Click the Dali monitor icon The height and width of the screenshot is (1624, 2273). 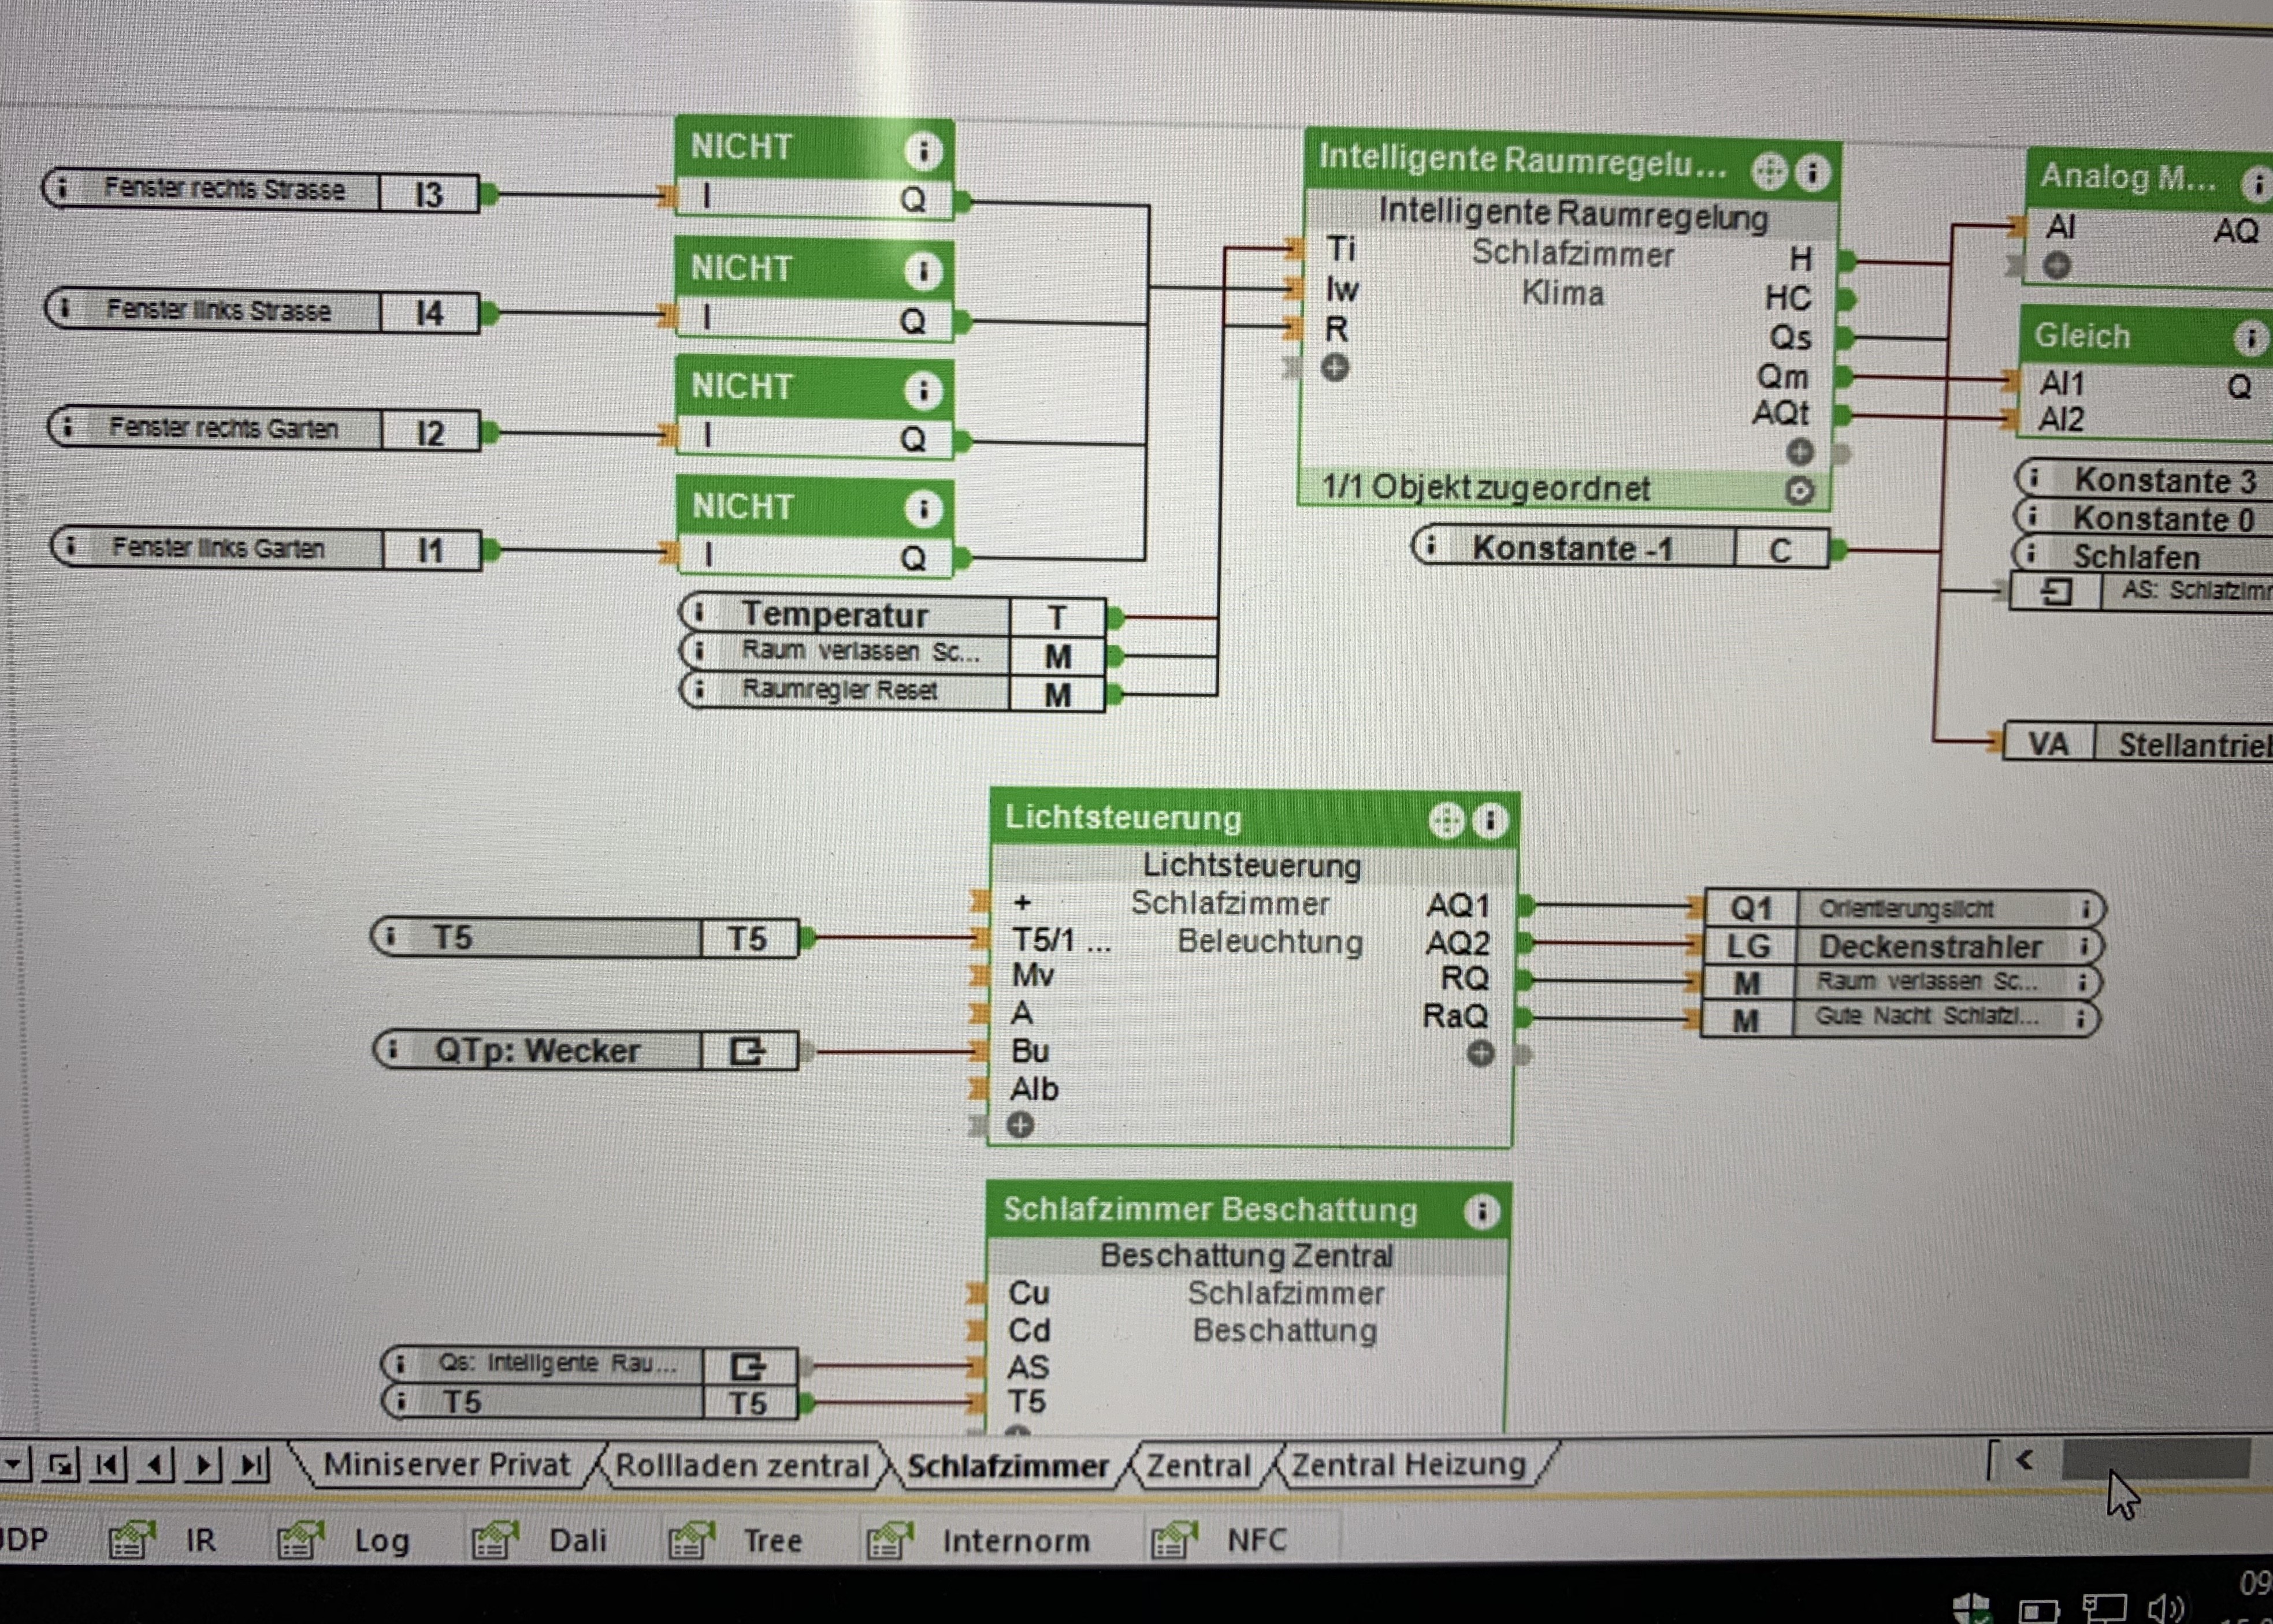pyautogui.click(x=494, y=1539)
